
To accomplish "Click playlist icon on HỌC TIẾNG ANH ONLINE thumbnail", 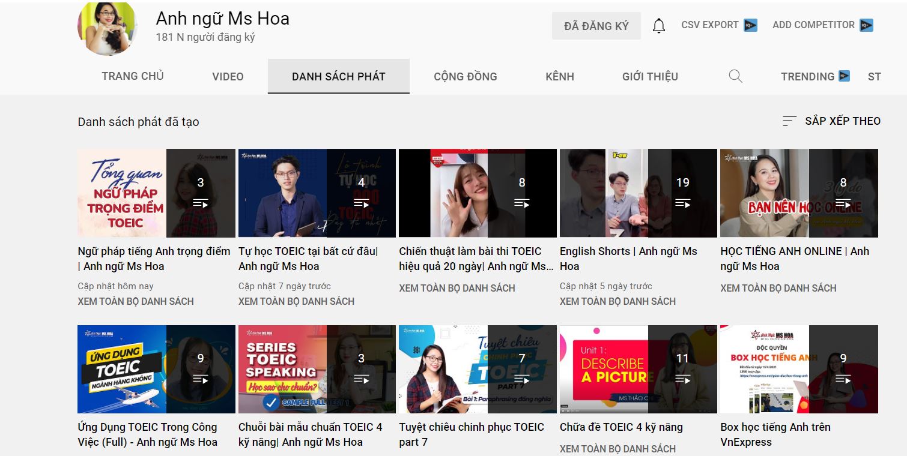I will point(843,203).
